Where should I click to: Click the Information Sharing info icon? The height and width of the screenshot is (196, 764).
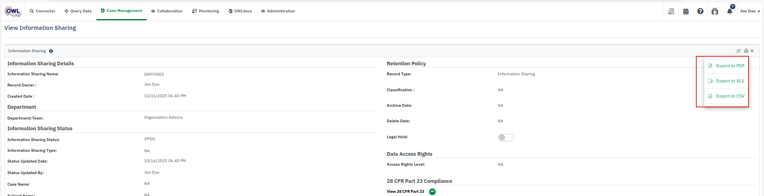pyautogui.click(x=51, y=51)
